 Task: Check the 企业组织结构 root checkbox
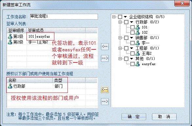[x=120, y=17]
